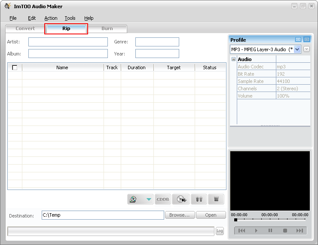Click the stop ripping square button
The image size is (318, 245).
216,199
